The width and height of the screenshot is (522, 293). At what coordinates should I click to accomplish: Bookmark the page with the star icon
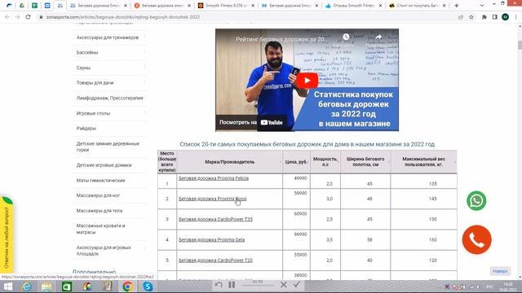[x=471, y=17]
